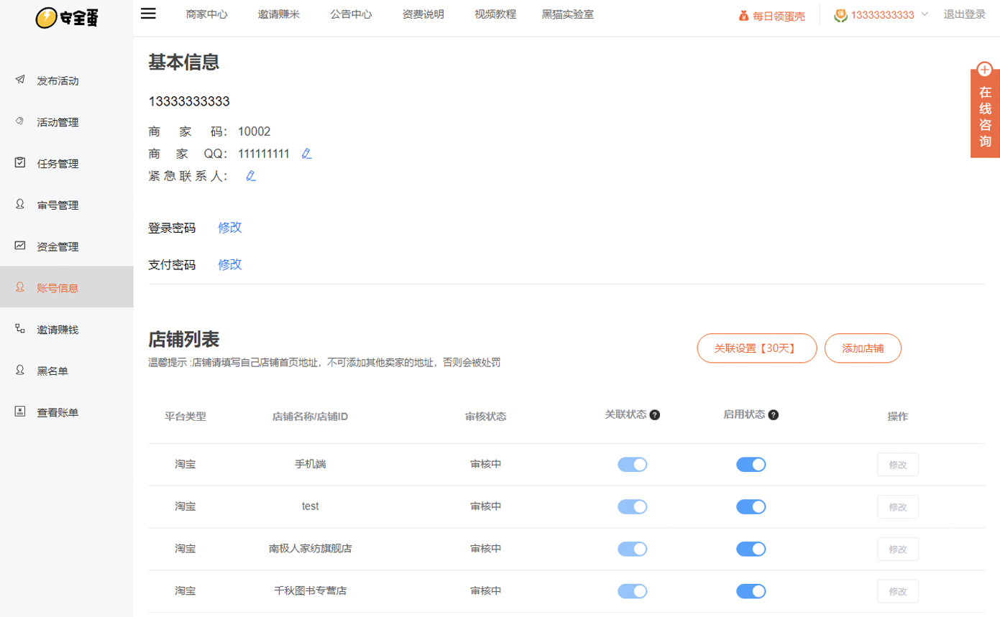Open 发布活动 in the sidebar
Screen dimensions: 1000x617
click(x=58, y=81)
